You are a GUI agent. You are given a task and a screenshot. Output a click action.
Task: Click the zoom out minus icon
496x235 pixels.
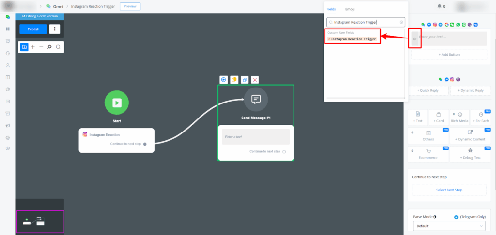coord(41,47)
